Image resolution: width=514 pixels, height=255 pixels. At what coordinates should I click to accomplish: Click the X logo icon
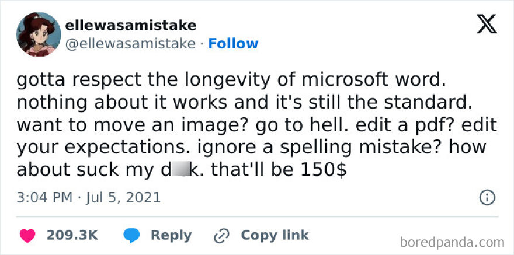click(x=487, y=23)
